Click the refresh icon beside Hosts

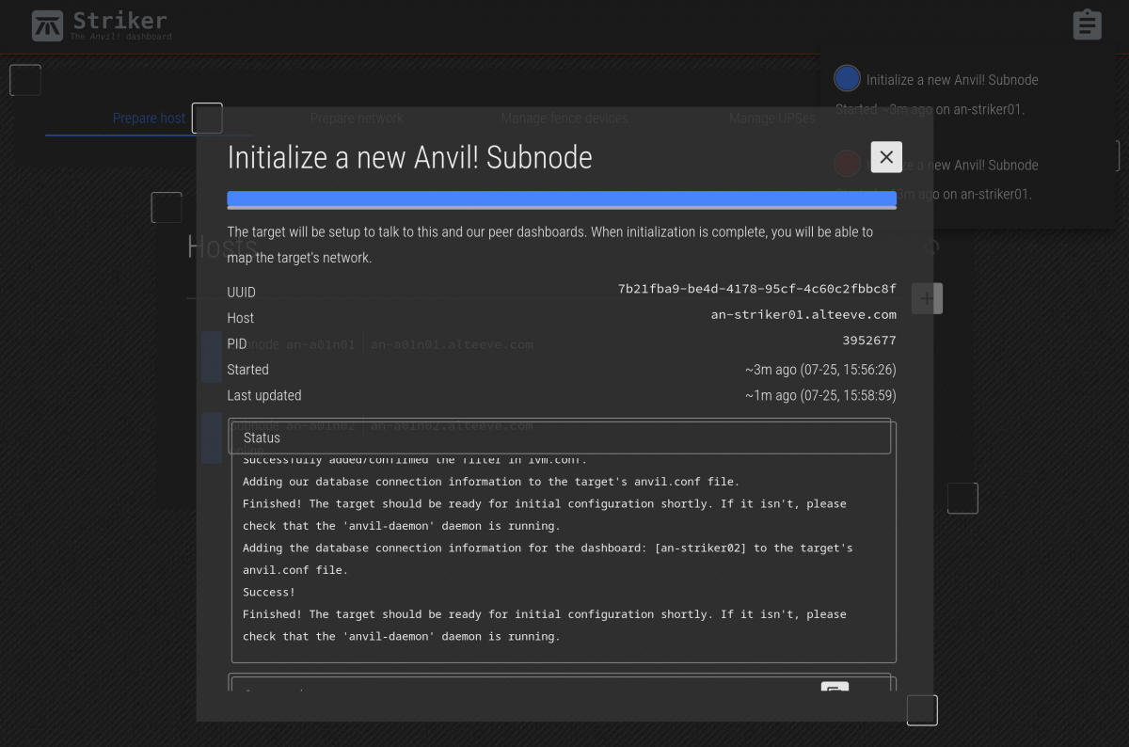(931, 247)
